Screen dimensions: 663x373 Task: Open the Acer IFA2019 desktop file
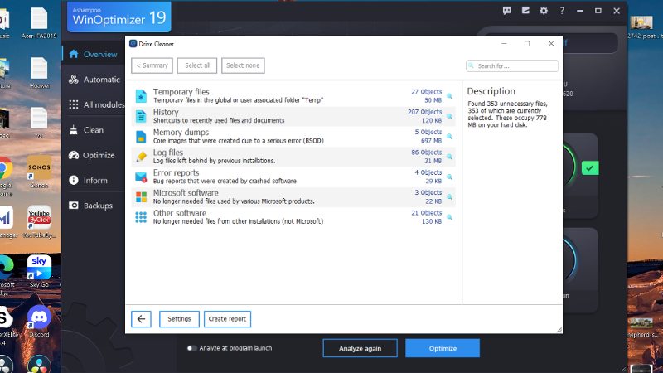39,24
